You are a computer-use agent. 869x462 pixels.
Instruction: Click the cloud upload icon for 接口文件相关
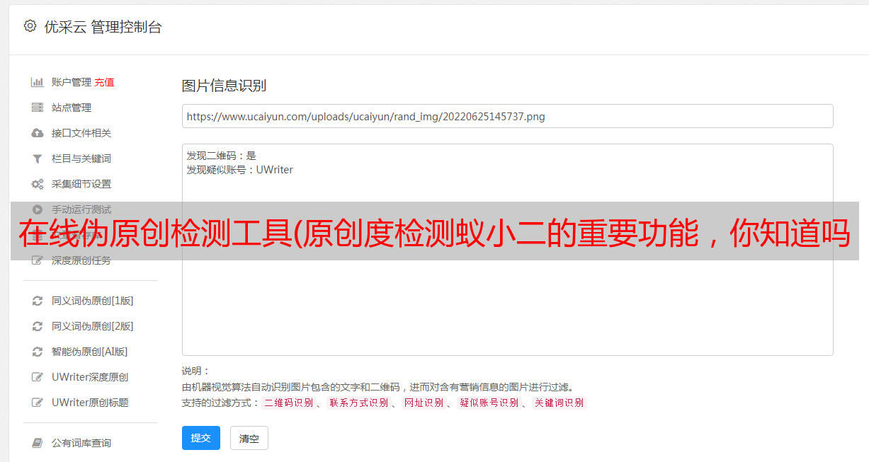click(38, 133)
